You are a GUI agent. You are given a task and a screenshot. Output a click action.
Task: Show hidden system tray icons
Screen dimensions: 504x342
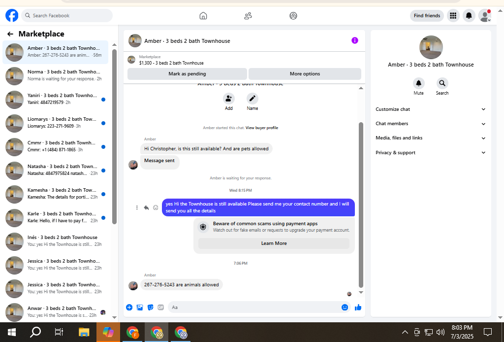[x=405, y=332]
